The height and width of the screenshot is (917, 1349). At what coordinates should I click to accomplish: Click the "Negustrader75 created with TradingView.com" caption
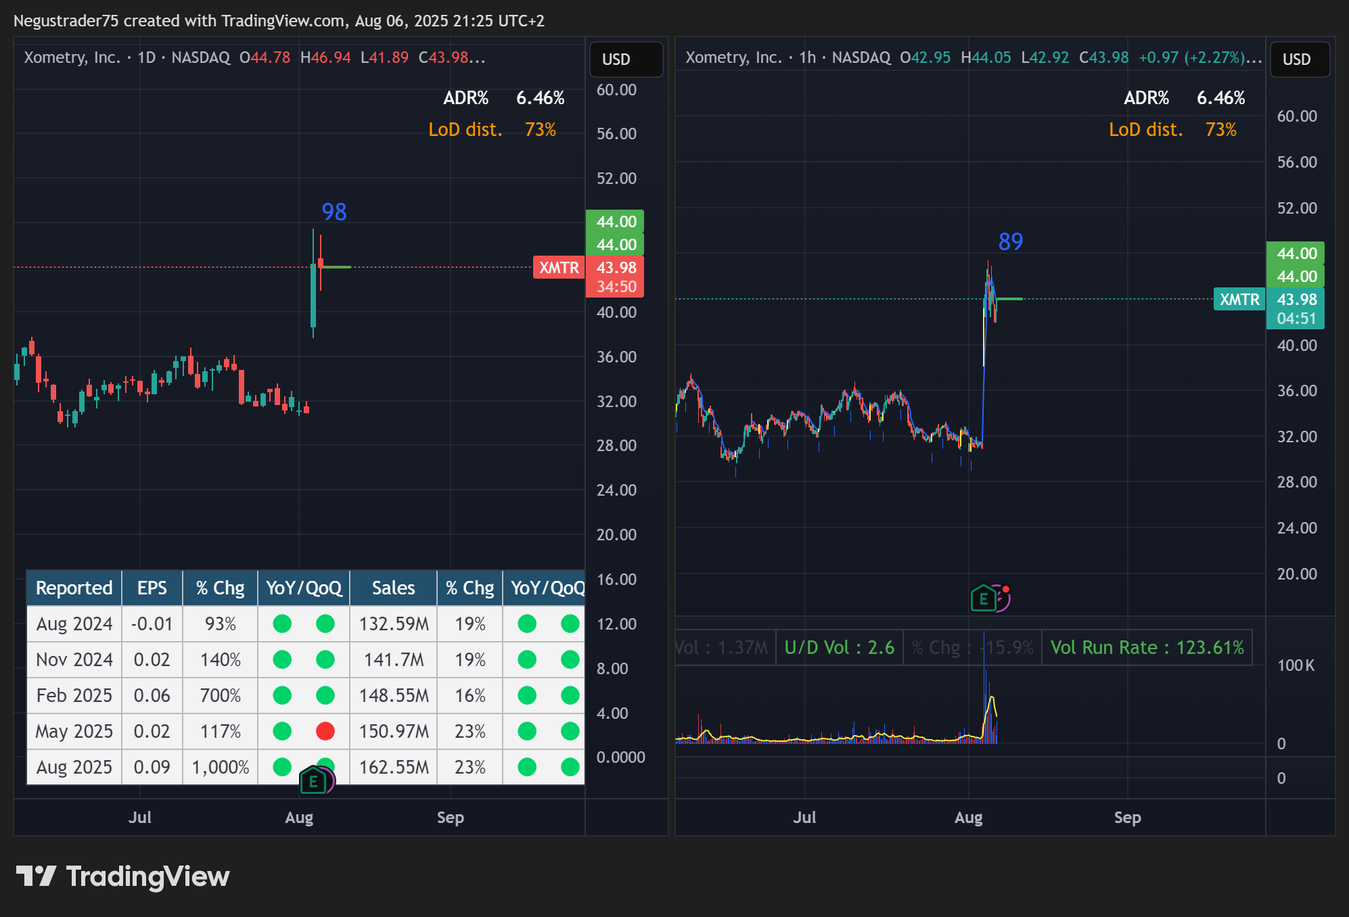[x=179, y=21]
